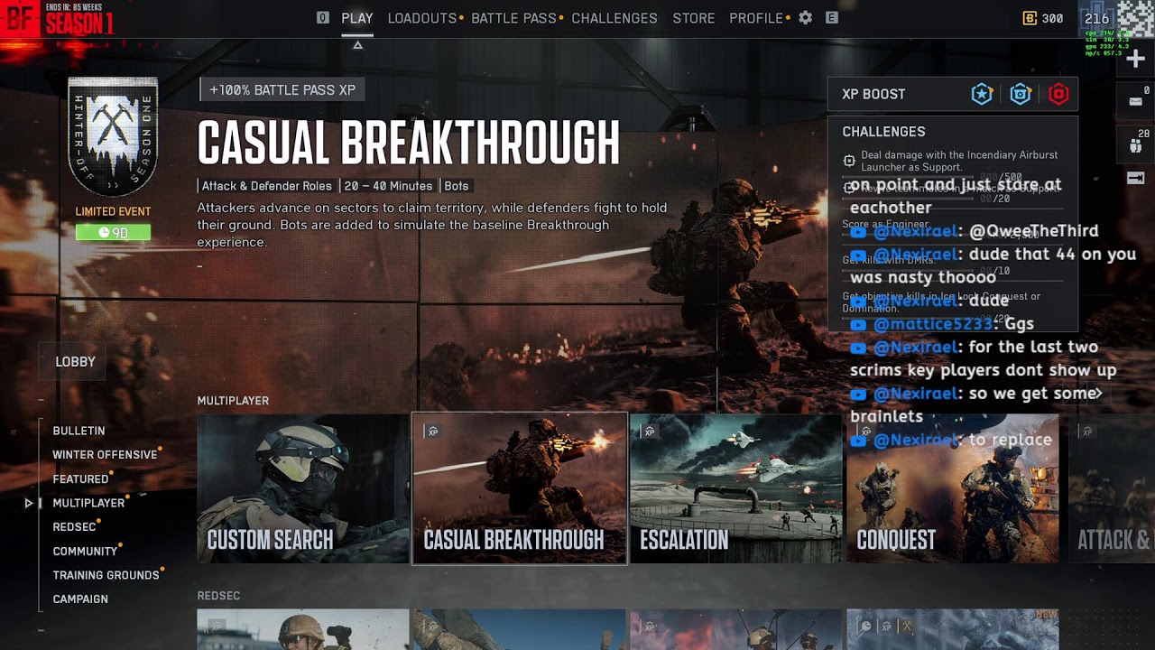Select Campaign in the side menu
Screen dimensions: 1155x650
[80, 599]
